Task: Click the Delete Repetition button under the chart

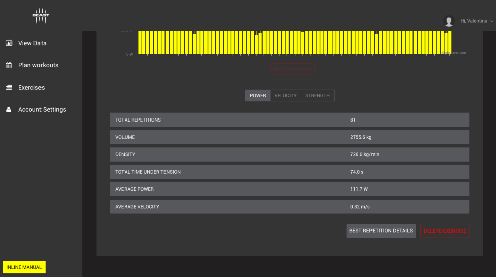Action: [x=293, y=69]
